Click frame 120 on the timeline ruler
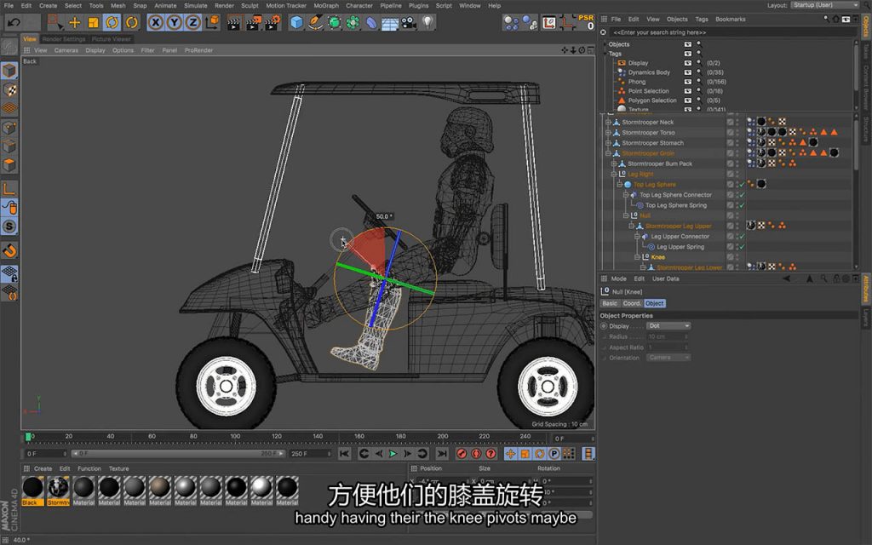 click(x=277, y=437)
